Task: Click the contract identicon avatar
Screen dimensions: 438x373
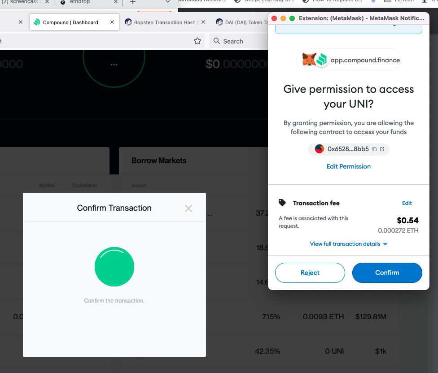Action: coord(319,149)
